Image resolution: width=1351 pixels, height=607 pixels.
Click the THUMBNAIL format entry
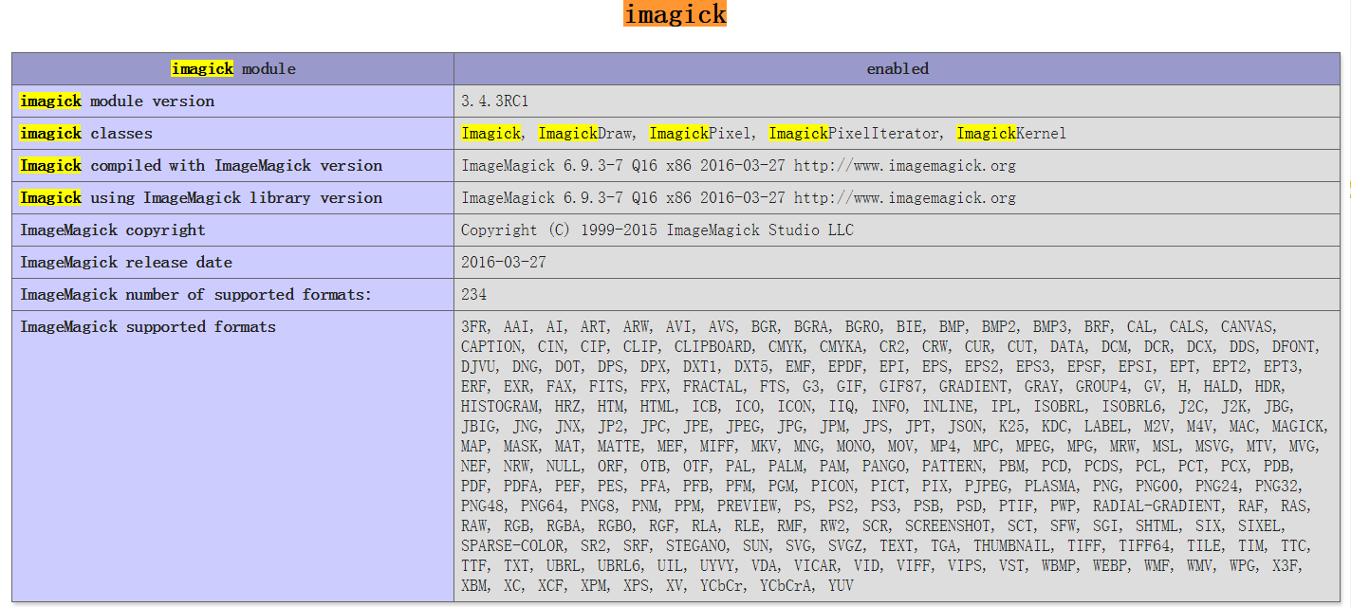click(x=1012, y=546)
